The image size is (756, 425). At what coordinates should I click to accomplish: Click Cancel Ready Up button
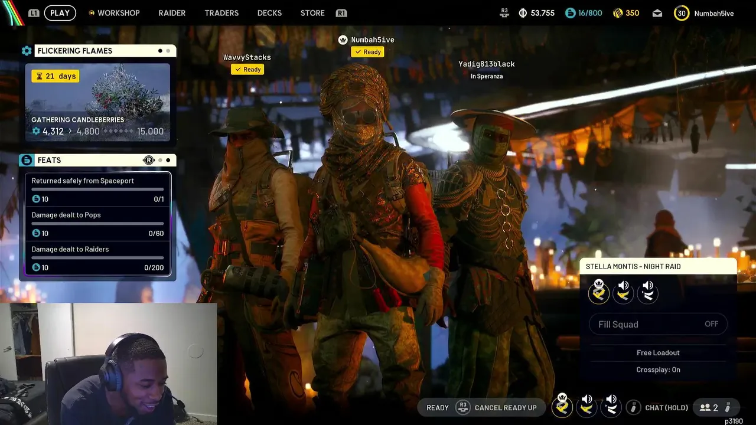(506, 407)
